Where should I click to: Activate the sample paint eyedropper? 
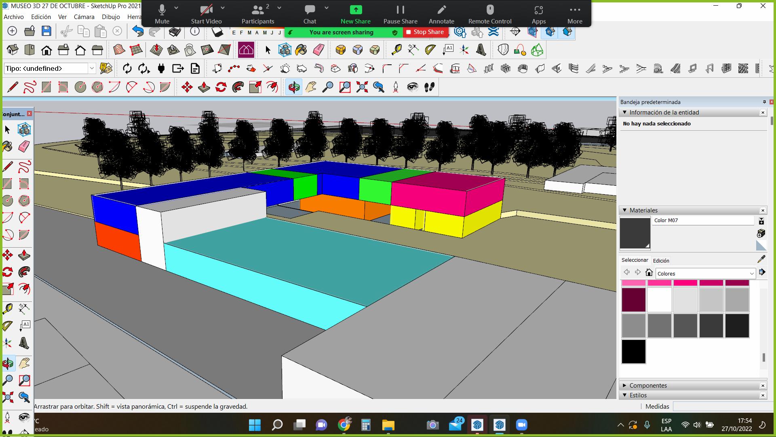(x=761, y=259)
